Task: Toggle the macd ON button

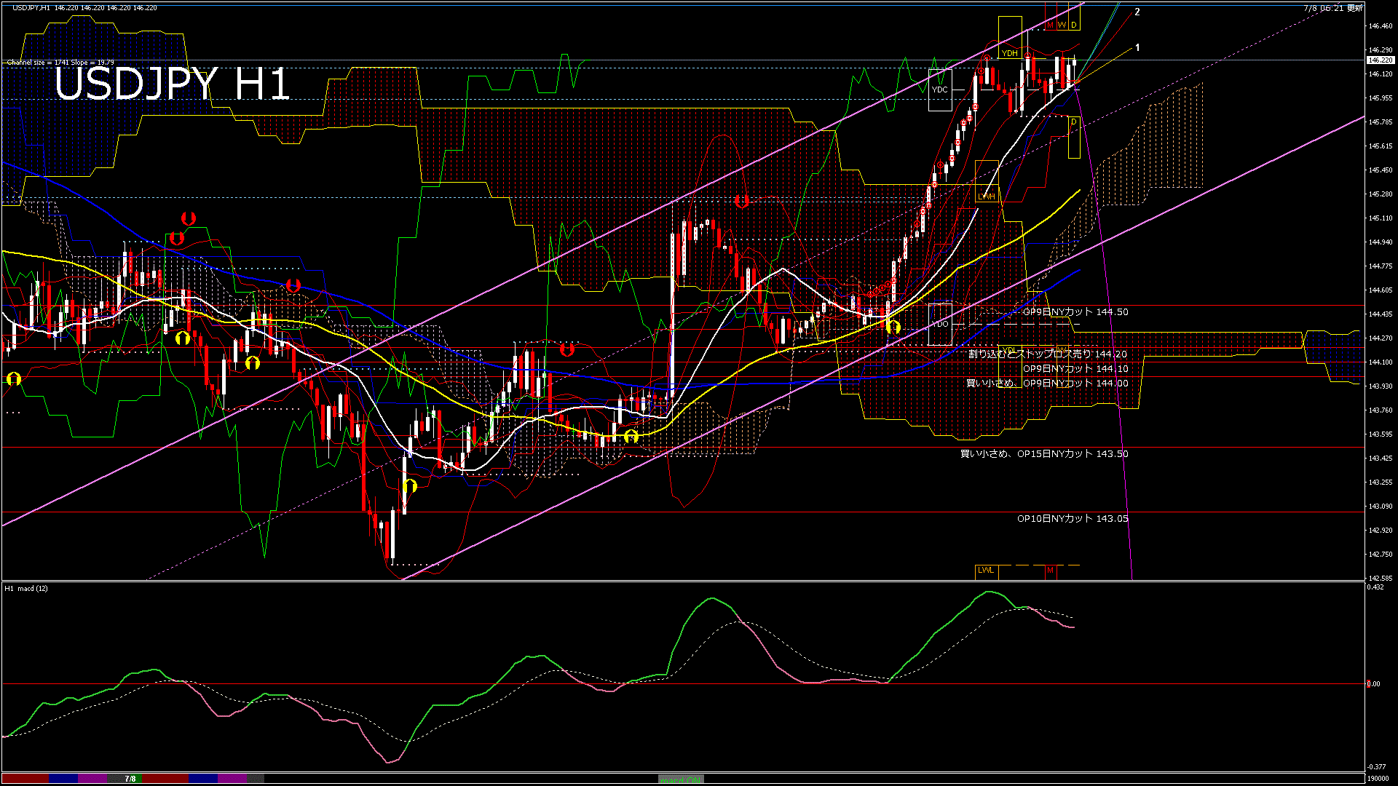Action: (x=681, y=779)
